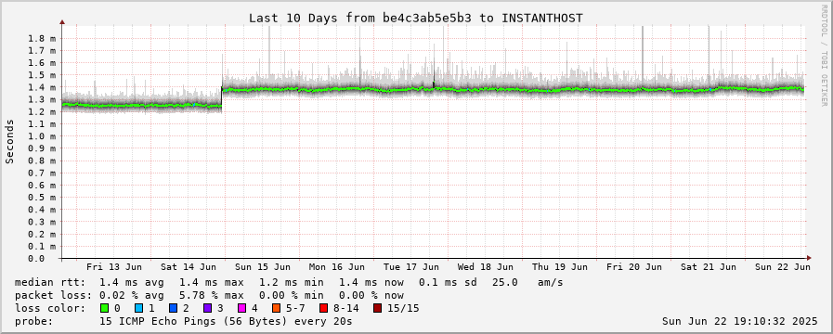Click the 'Mon 16 Jun' date label
The image size is (833, 334).
[337, 266]
